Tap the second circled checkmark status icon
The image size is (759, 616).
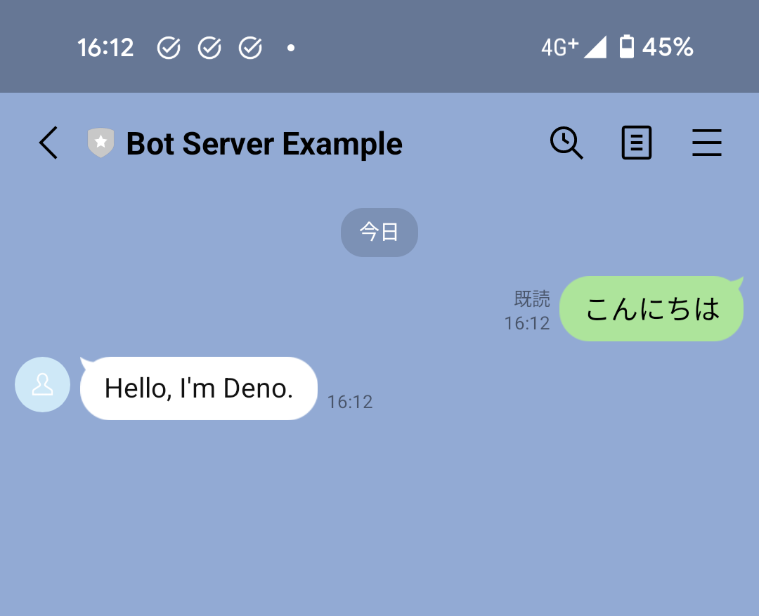point(209,47)
